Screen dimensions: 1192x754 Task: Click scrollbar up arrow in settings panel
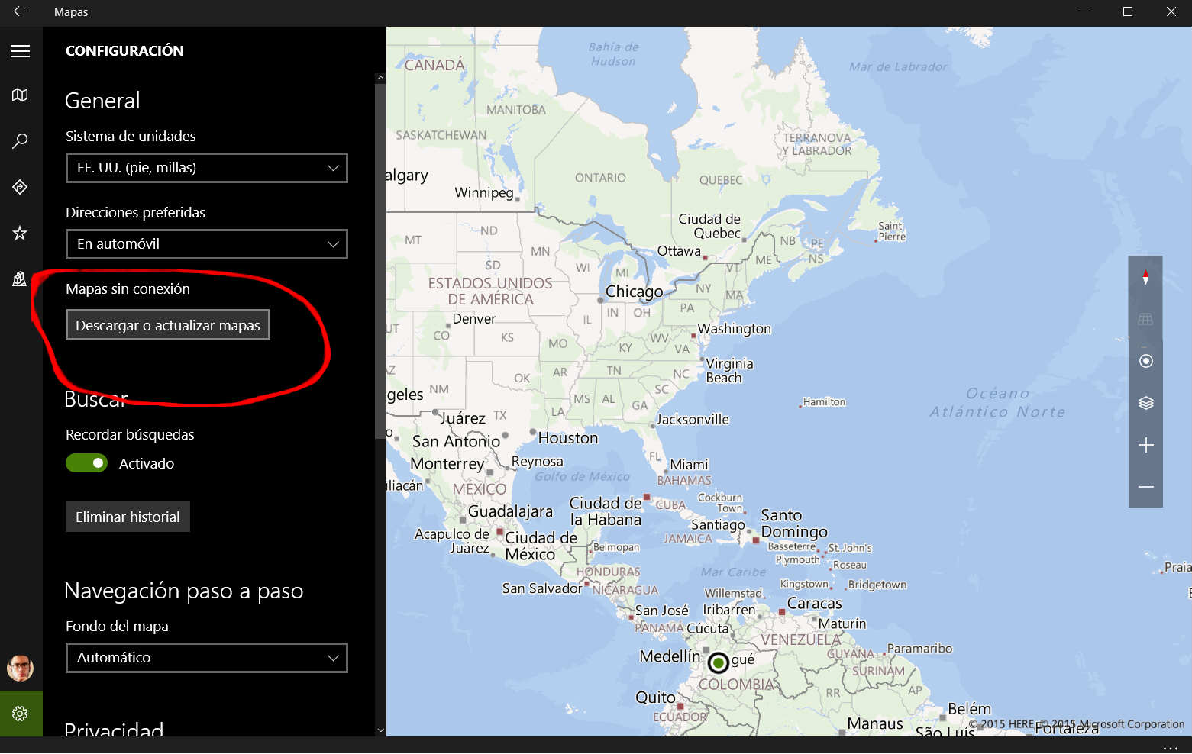coord(380,78)
